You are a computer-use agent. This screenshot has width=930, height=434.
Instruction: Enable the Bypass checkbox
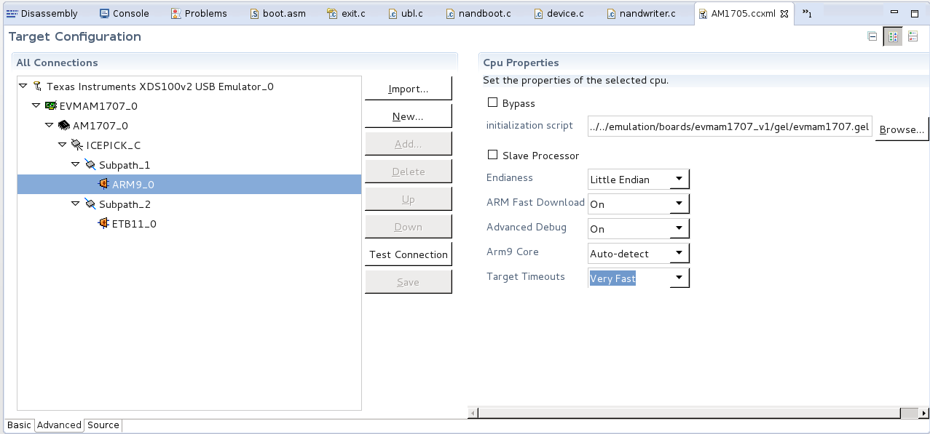pos(493,103)
